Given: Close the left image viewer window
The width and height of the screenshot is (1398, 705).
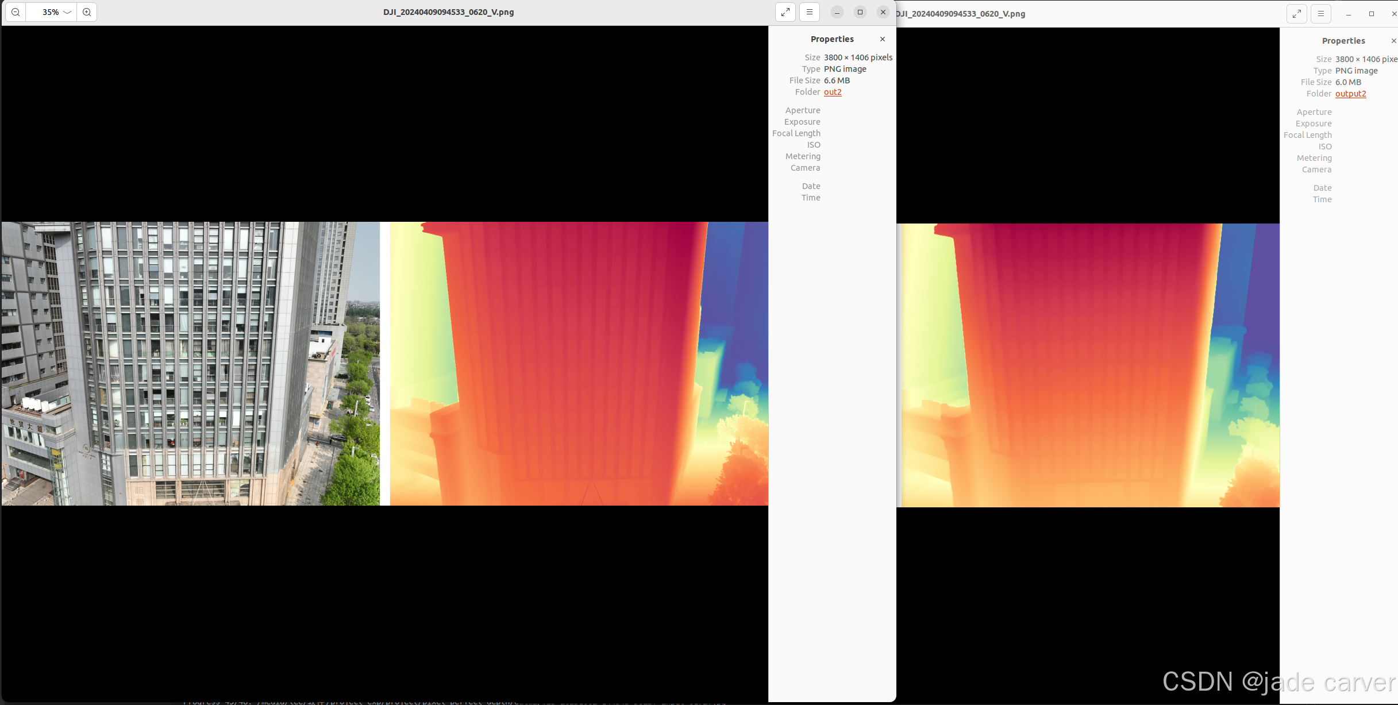Looking at the screenshot, I should pos(883,12).
